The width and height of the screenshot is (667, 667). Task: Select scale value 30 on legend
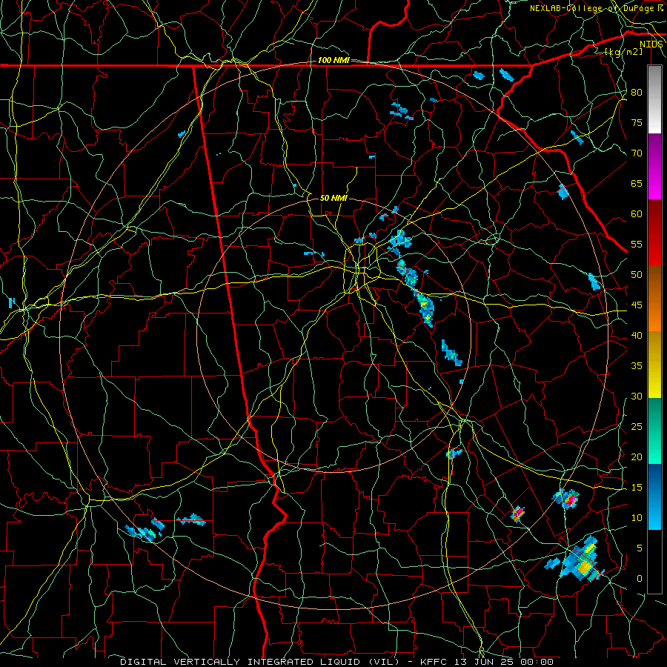[637, 396]
